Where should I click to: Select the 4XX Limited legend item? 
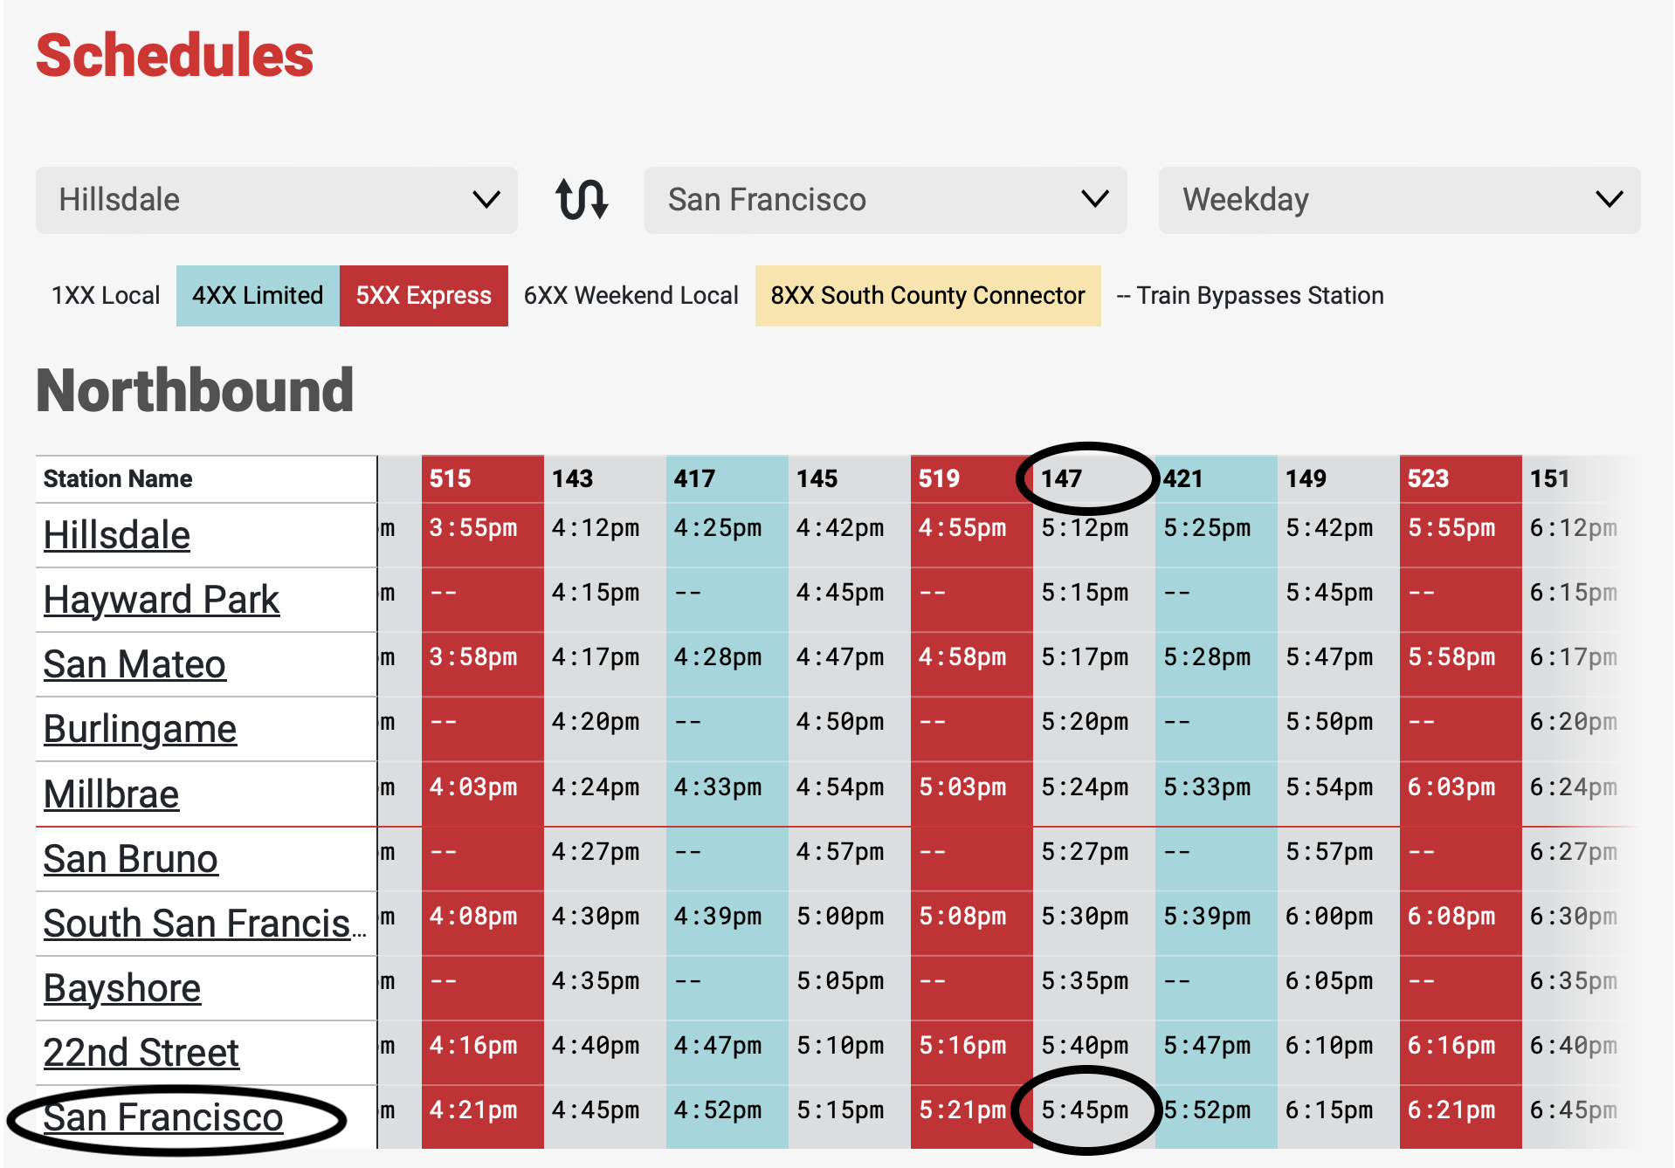pyautogui.click(x=258, y=296)
